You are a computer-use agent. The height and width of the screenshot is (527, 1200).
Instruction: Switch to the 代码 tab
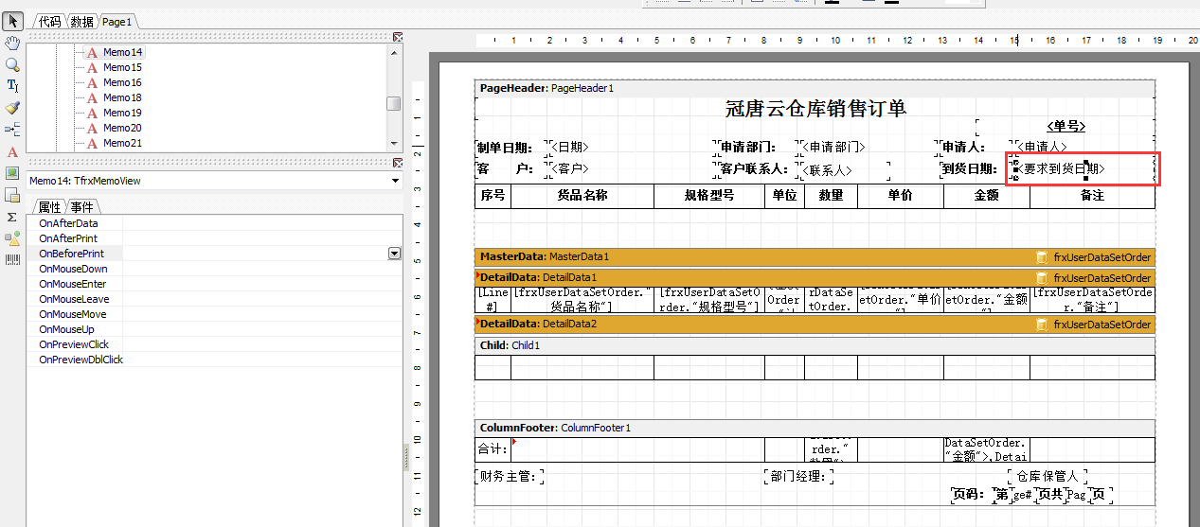tap(49, 21)
